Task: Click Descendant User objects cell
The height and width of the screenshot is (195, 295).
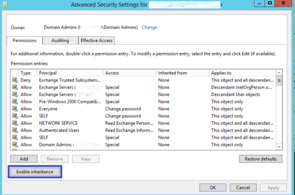Action: (235, 94)
